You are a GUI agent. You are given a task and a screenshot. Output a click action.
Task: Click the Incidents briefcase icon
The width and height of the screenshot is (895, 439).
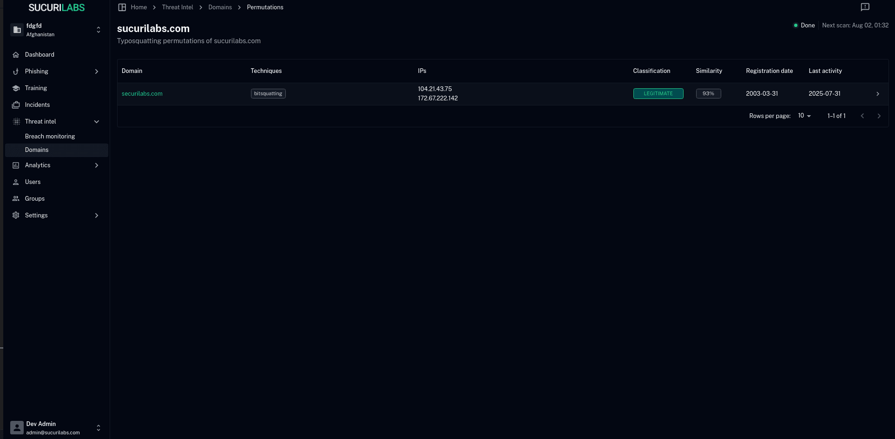click(16, 105)
